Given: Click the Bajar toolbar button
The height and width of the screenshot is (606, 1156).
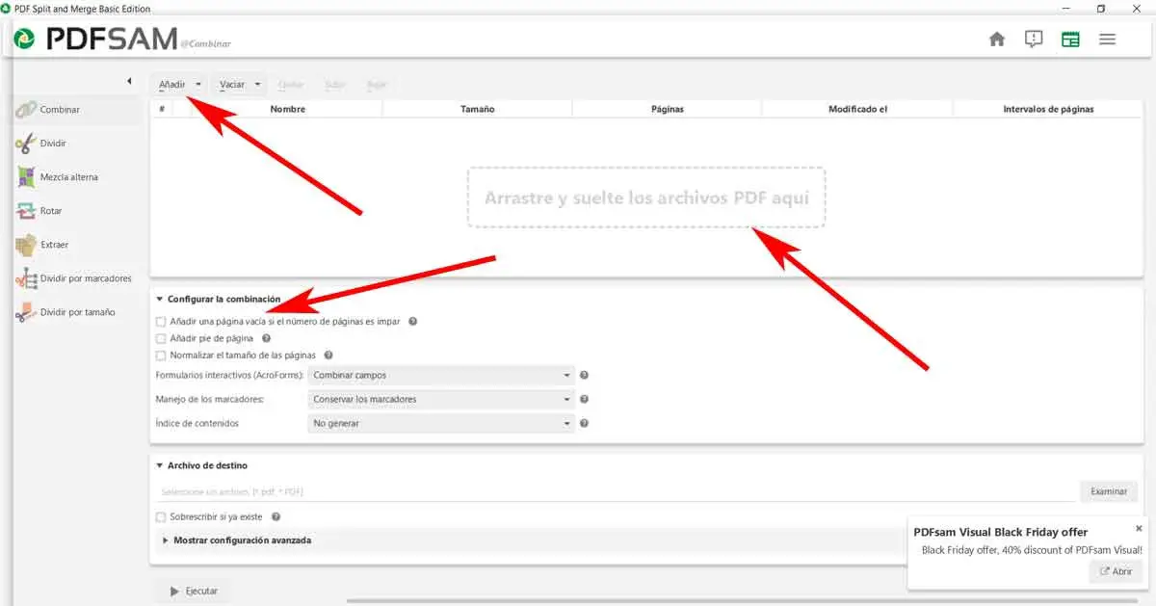Looking at the screenshot, I should [376, 85].
